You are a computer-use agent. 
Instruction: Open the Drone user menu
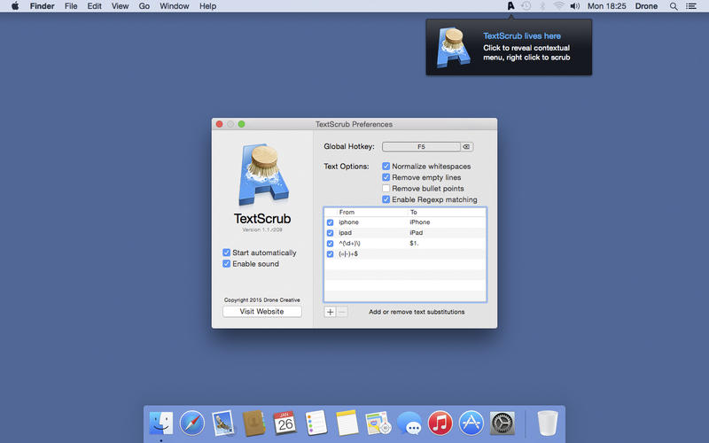coord(646,6)
